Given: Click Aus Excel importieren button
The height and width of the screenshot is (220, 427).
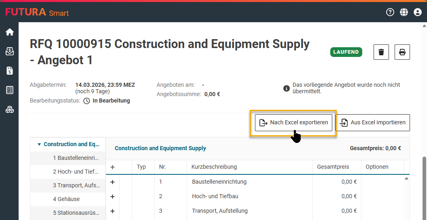Looking at the screenshot, I should click(373, 122).
